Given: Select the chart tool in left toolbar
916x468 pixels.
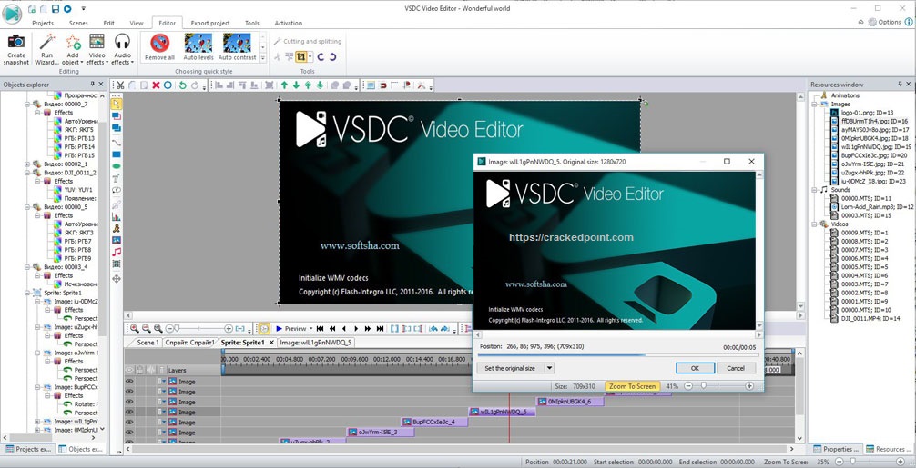Looking at the screenshot, I should [x=117, y=216].
